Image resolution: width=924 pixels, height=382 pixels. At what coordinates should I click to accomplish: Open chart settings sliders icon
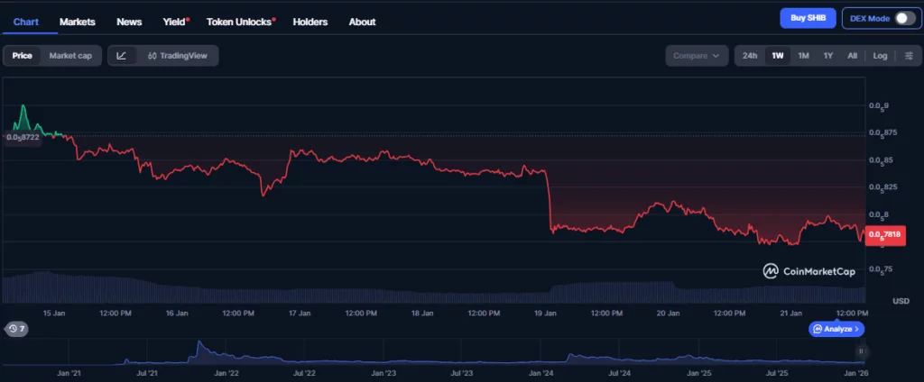[x=909, y=56]
